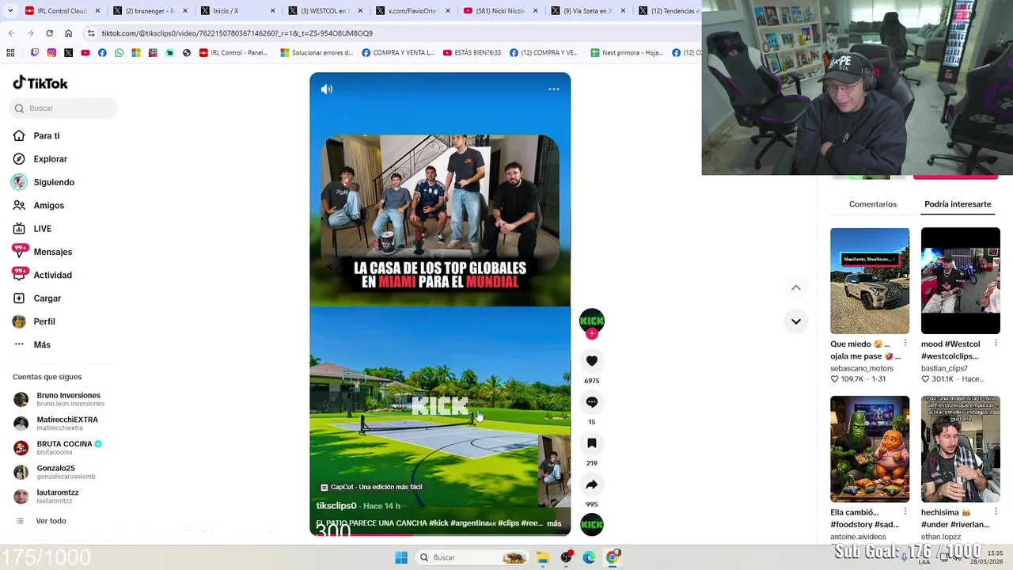Mute the TikTok video with speaker icon

point(327,89)
